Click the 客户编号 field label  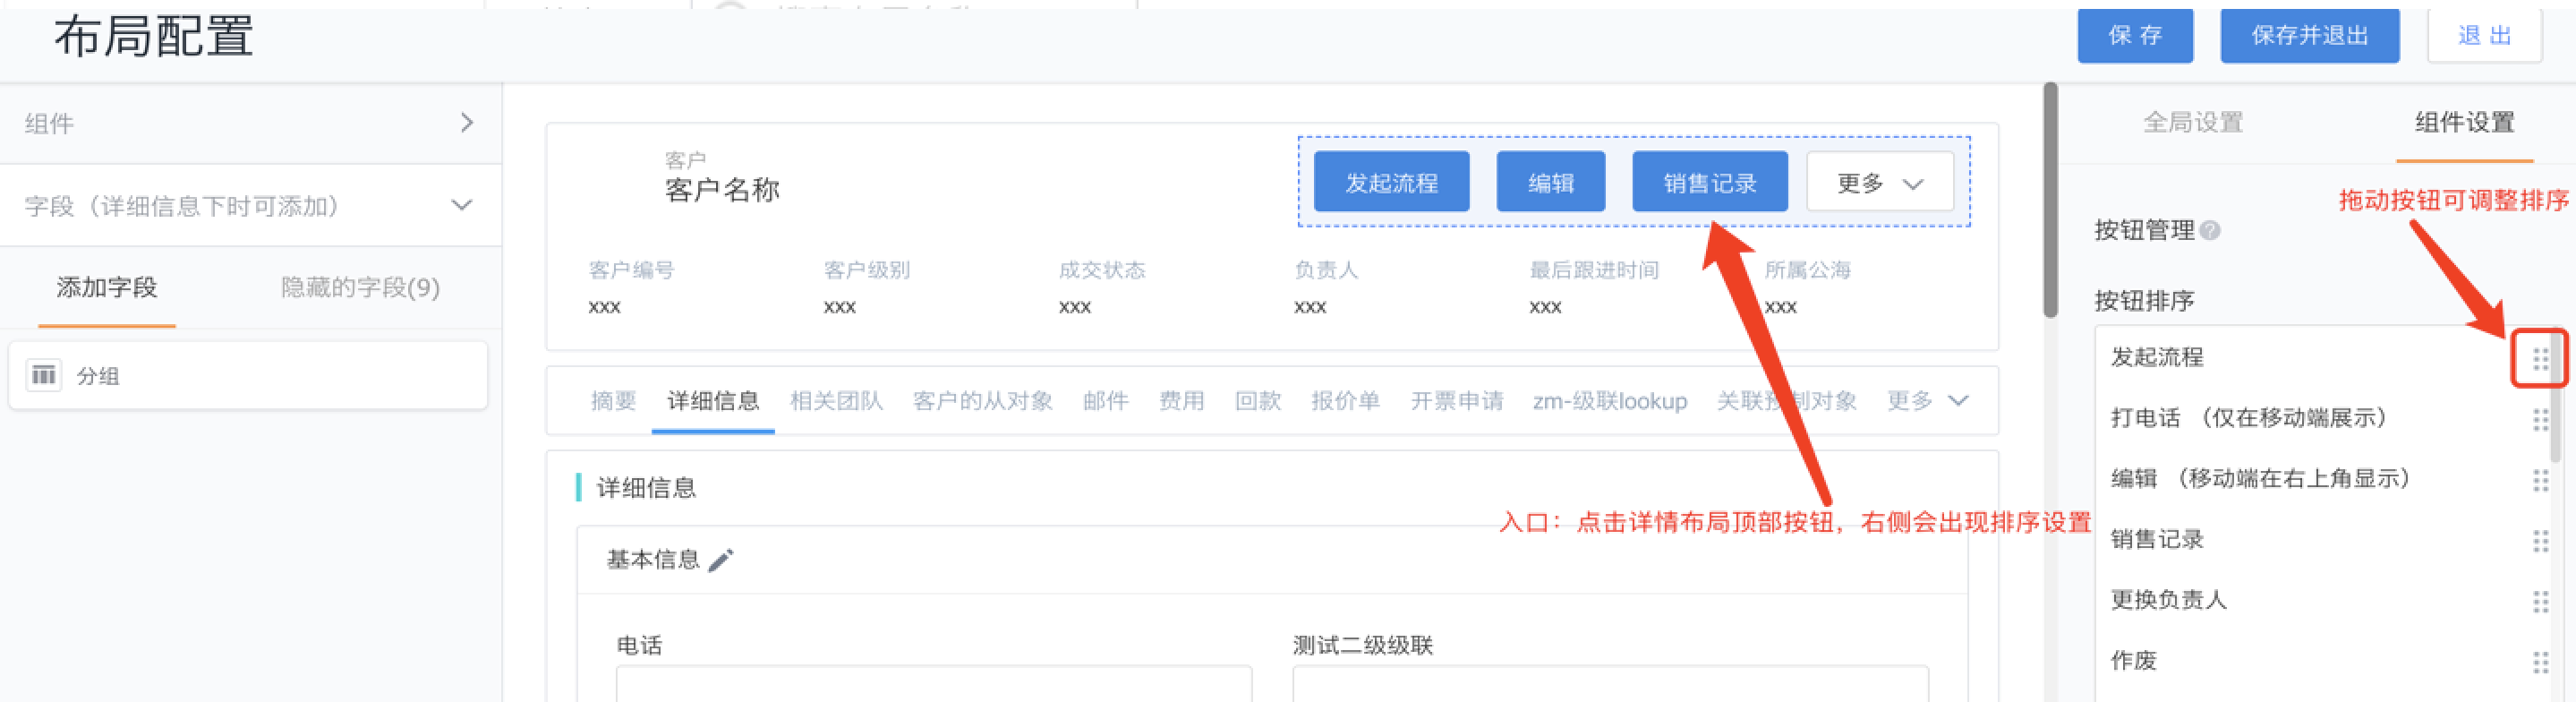pos(631,270)
